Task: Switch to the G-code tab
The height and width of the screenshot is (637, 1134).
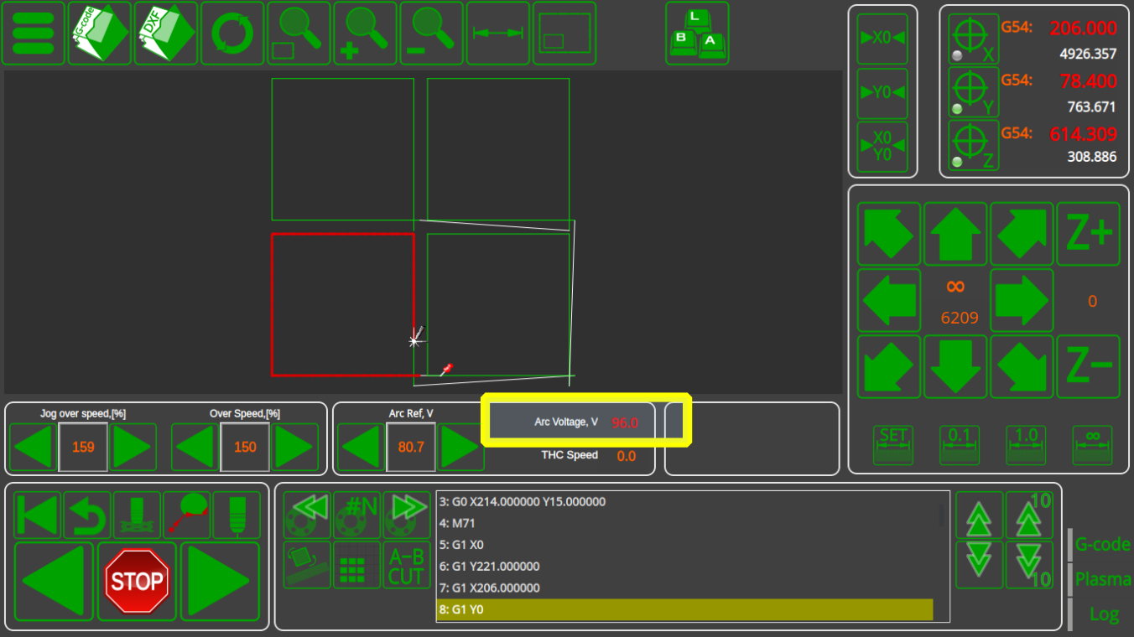Action: [x=1102, y=545]
